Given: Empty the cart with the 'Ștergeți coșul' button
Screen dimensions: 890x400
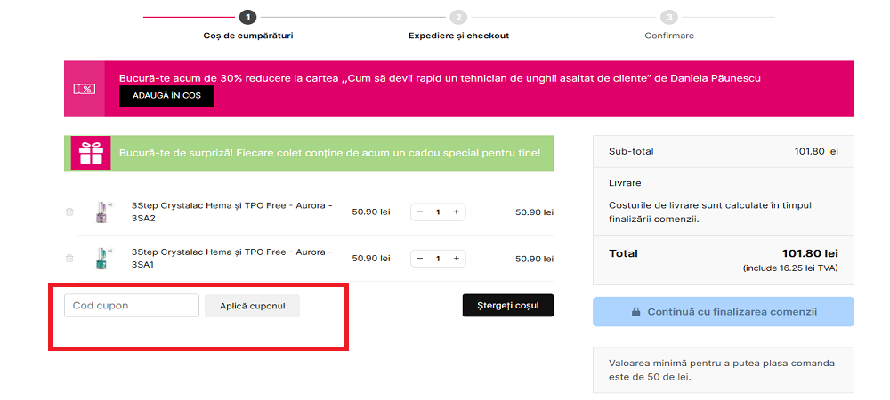Looking at the screenshot, I should click(x=507, y=306).
